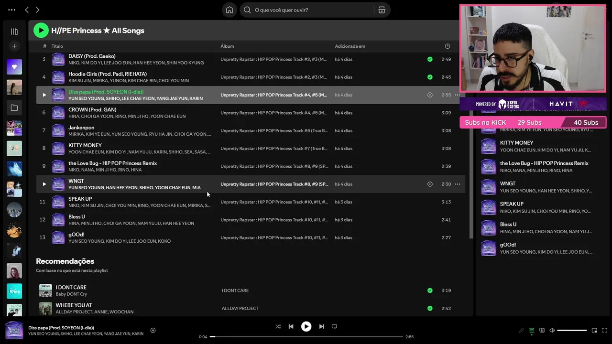Image resolution: width=612 pixels, height=344 pixels.
Task: Seek in the song progress bar
Action: (306, 337)
